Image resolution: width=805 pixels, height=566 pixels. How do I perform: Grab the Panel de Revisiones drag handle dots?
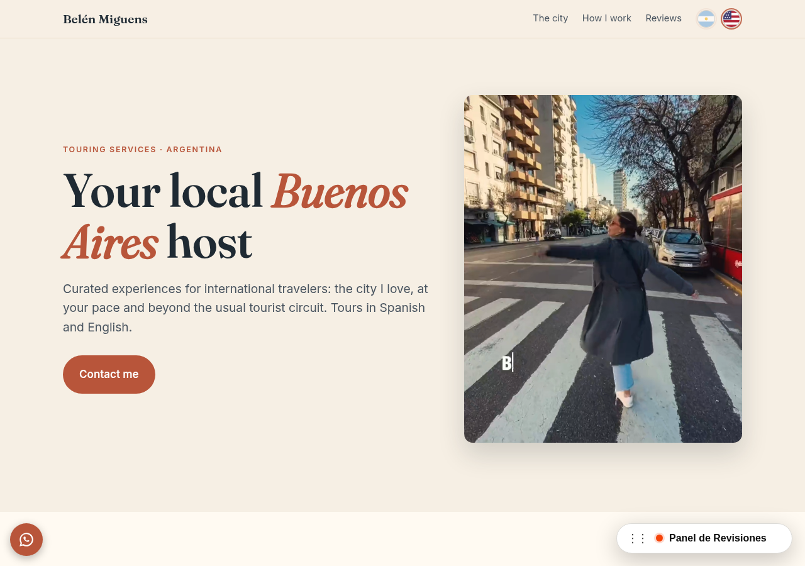click(x=638, y=538)
